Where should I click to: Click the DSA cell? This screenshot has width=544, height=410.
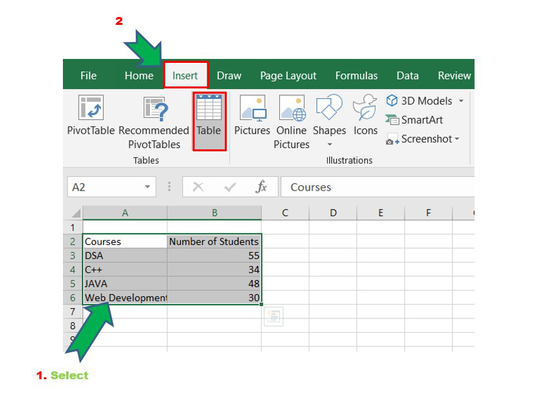coord(125,255)
